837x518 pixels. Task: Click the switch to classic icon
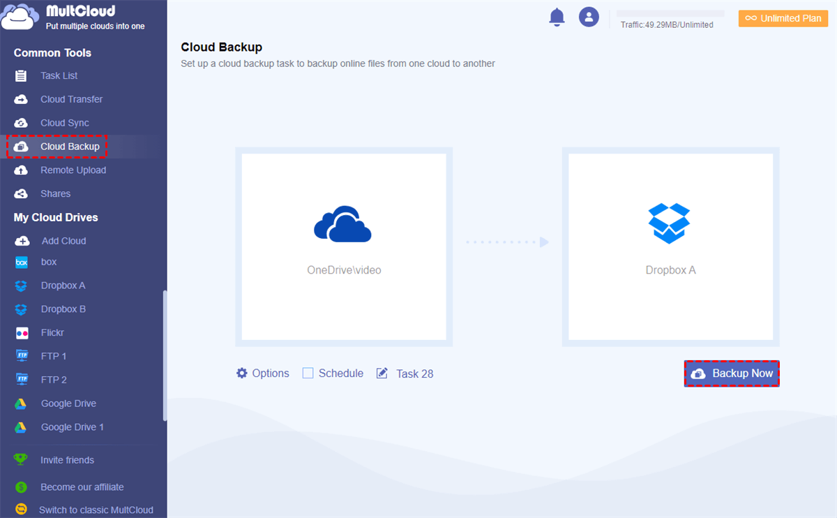pyautogui.click(x=21, y=510)
